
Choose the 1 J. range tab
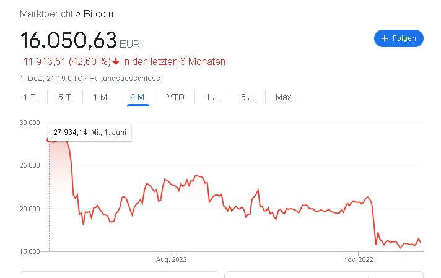pos(212,97)
